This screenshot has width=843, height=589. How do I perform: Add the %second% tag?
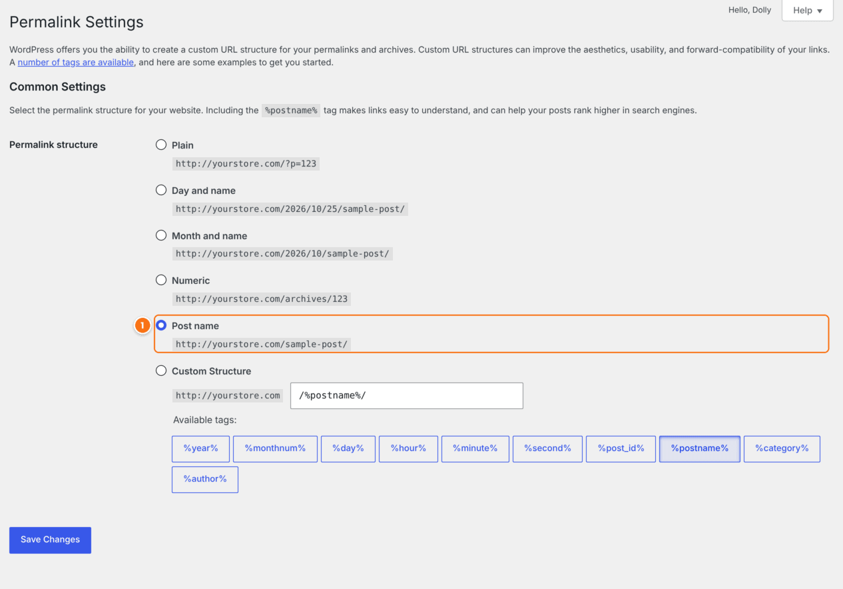pos(547,448)
